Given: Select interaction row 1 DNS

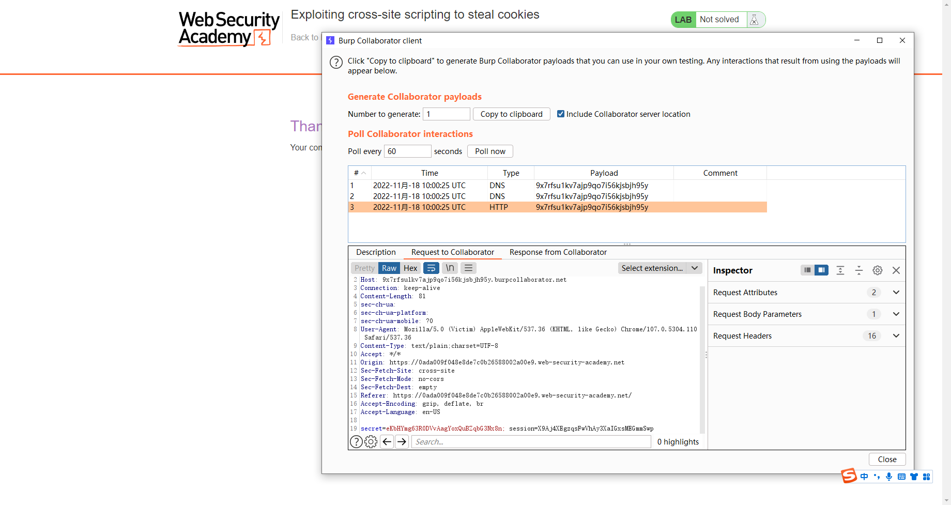Looking at the screenshot, I should click(x=557, y=185).
